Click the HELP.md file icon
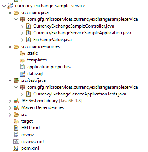Screen dimensions: 148x152 pyautogui.click(x=16, y=128)
